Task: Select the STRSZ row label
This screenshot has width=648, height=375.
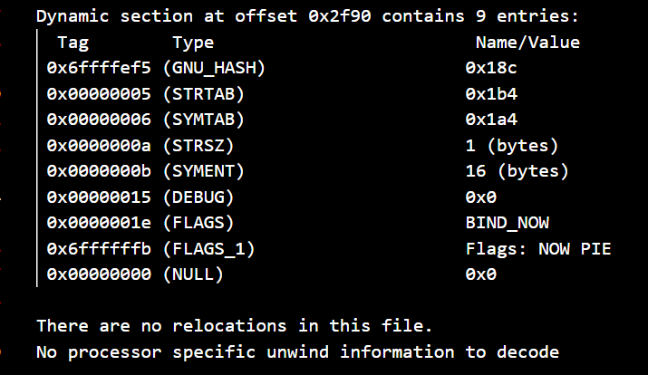Action: click(198, 146)
